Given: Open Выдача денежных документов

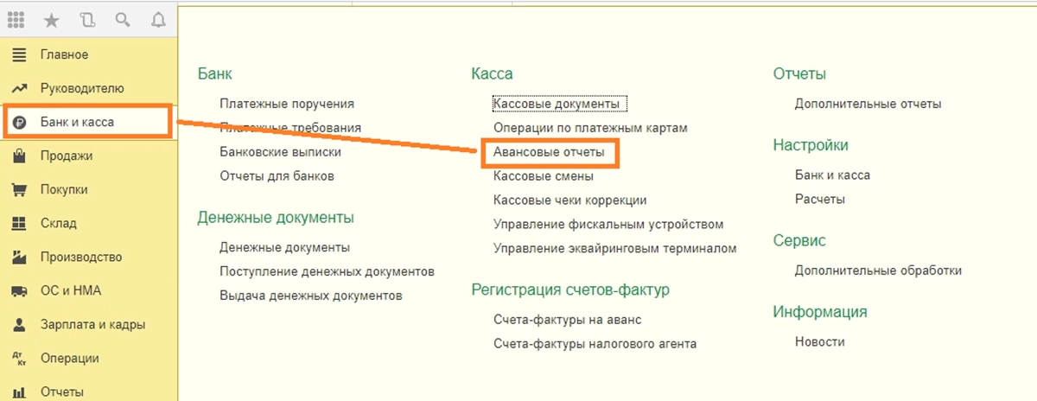Looking at the screenshot, I should 311,296.
